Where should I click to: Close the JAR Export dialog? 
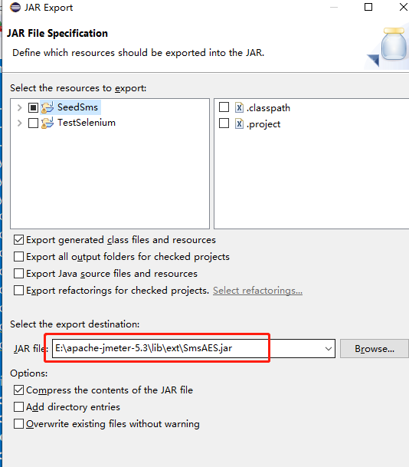pyautogui.click(x=404, y=7)
